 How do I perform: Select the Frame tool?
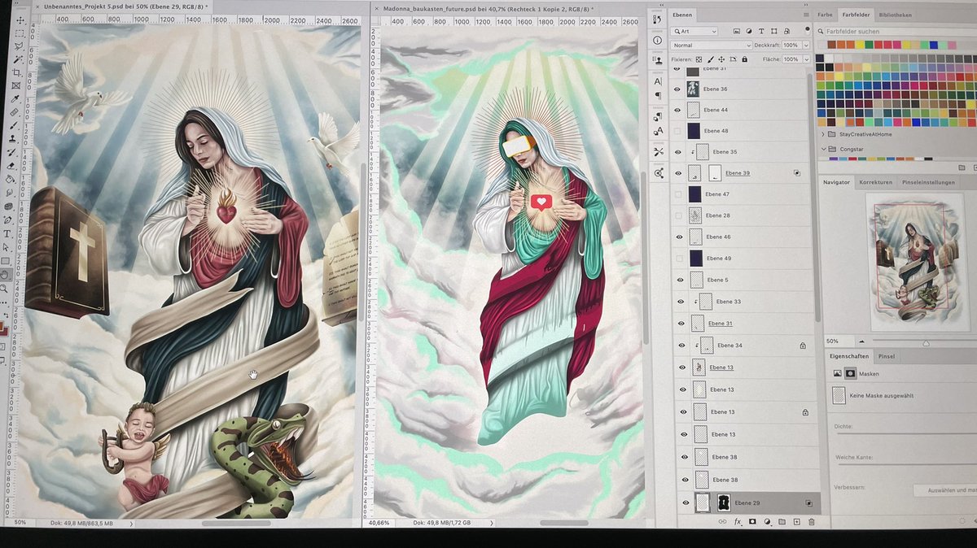[16, 85]
